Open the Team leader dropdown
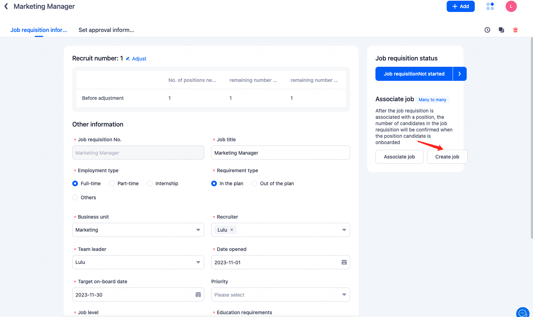The height and width of the screenshot is (317, 533). pos(198,262)
